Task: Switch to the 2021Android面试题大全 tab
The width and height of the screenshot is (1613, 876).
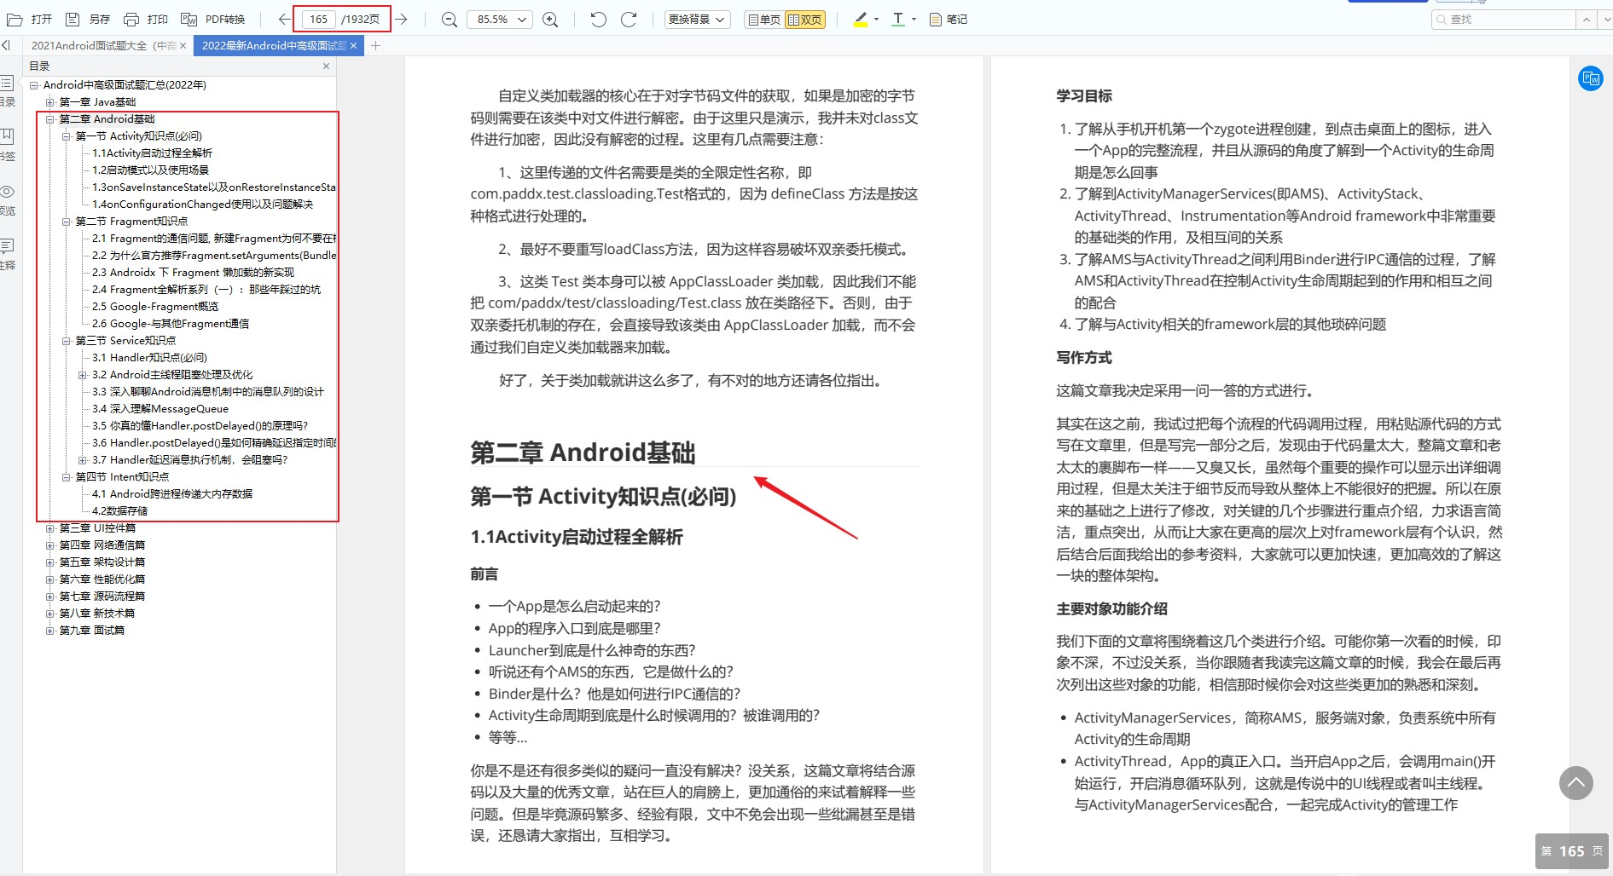Action: click(x=103, y=45)
